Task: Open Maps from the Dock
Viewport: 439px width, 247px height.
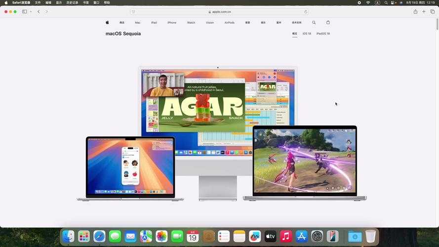Action: (x=146, y=237)
